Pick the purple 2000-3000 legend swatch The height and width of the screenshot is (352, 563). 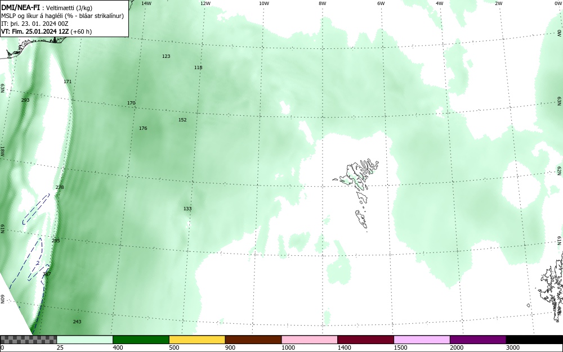pyautogui.click(x=478, y=340)
